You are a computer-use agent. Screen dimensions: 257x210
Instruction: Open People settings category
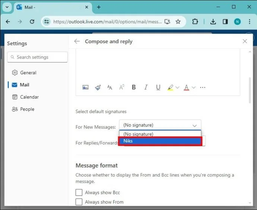click(x=23, y=109)
